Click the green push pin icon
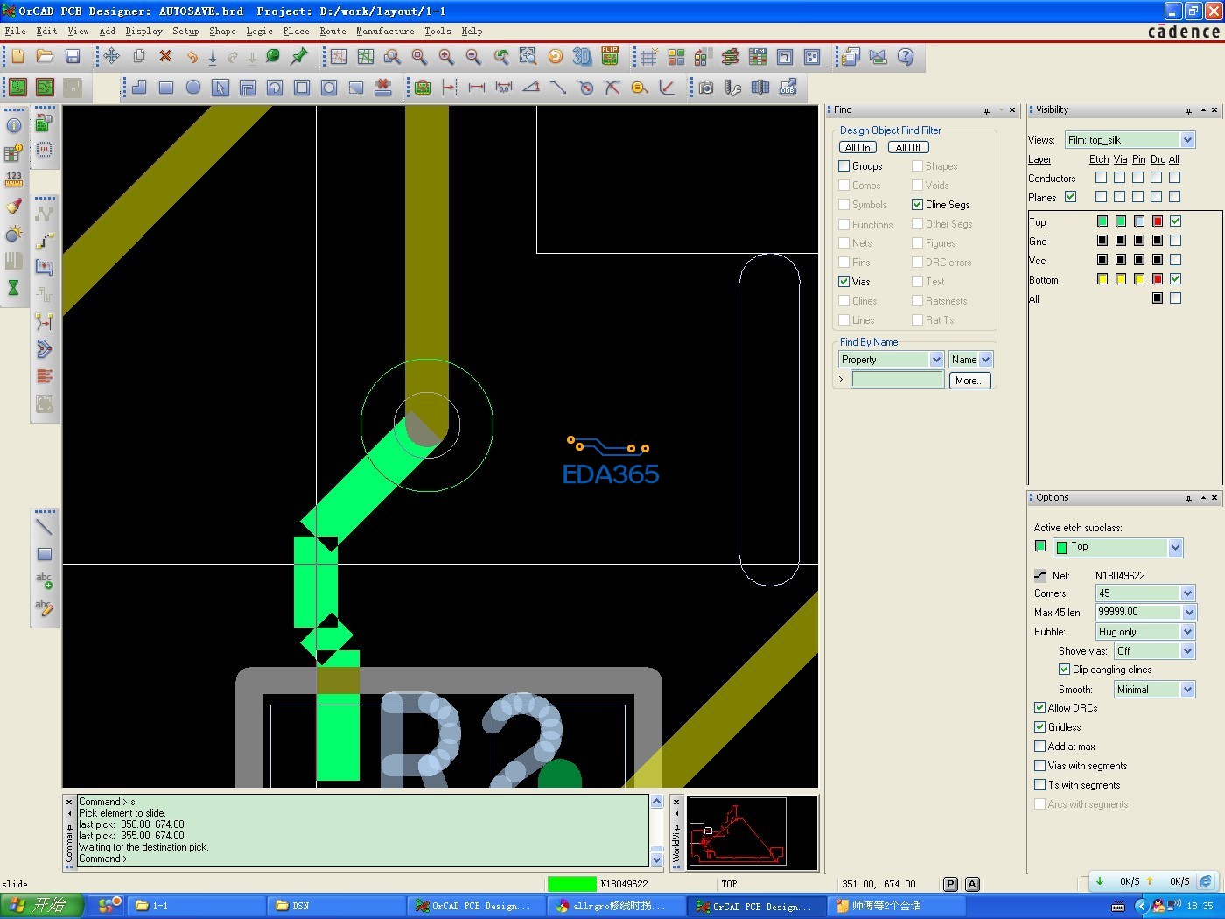 click(299, 57)
